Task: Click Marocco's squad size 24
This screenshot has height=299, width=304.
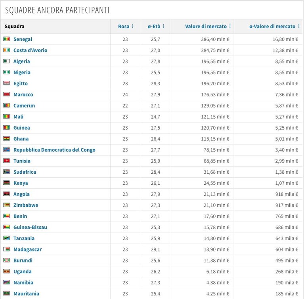Action: (x=125, y=95)
